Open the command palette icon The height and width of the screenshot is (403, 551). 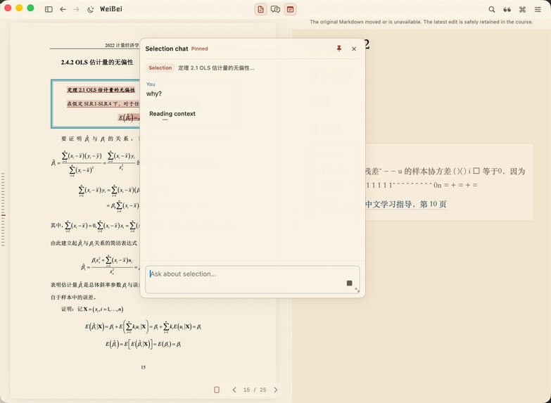click(523, 9)
